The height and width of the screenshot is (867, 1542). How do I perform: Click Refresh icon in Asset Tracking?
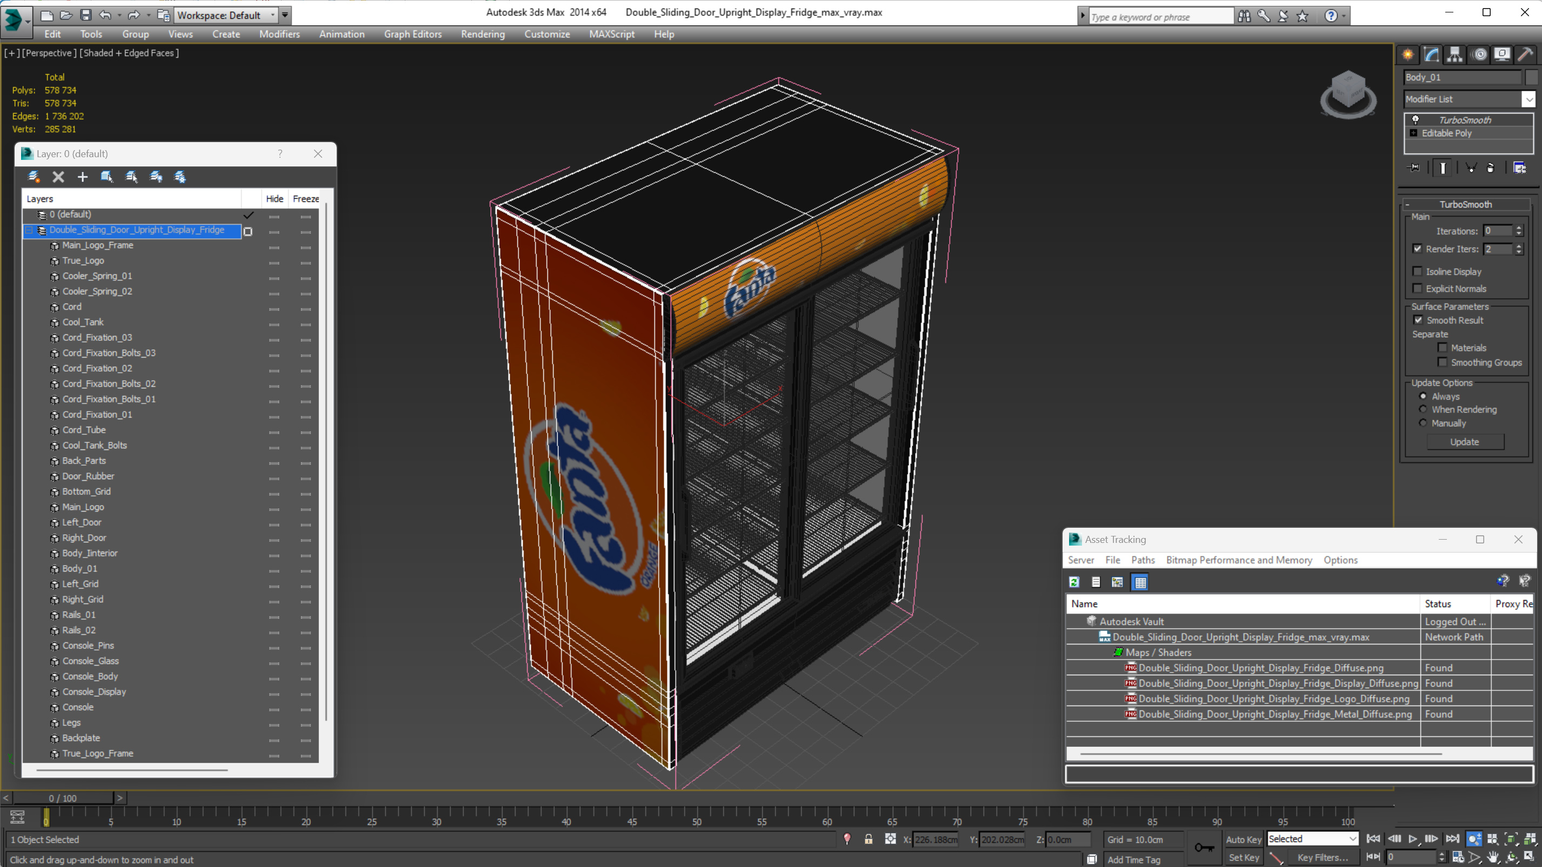tap(1074, 582)
